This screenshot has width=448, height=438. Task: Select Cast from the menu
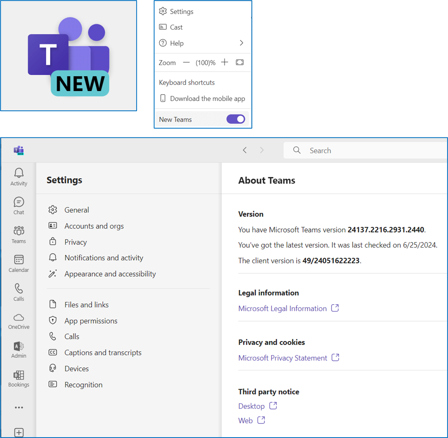tap(176, 27)
